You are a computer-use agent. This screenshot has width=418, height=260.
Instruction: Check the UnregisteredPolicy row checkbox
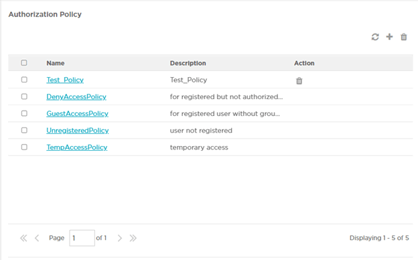(x=24, y=130)
